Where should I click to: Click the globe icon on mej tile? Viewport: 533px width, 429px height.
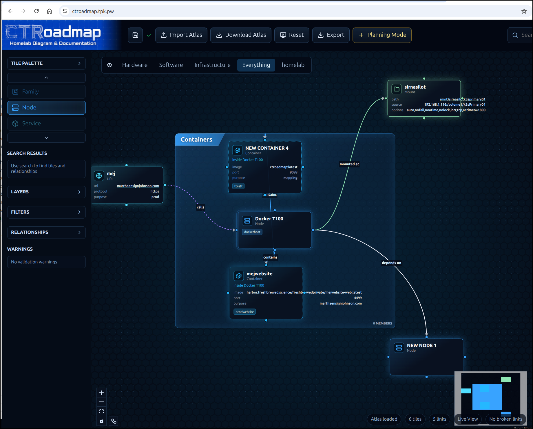pos(99,176)
